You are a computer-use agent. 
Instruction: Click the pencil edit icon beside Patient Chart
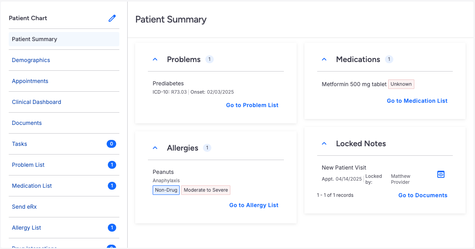click(112, 18)
